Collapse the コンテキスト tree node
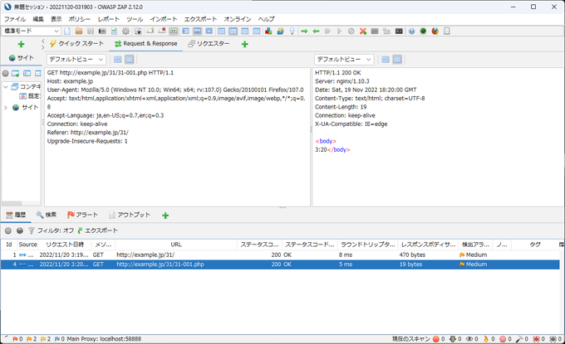The height and width of the screenshot is (344, 565). pyautogui.click(x=6, y=87)
